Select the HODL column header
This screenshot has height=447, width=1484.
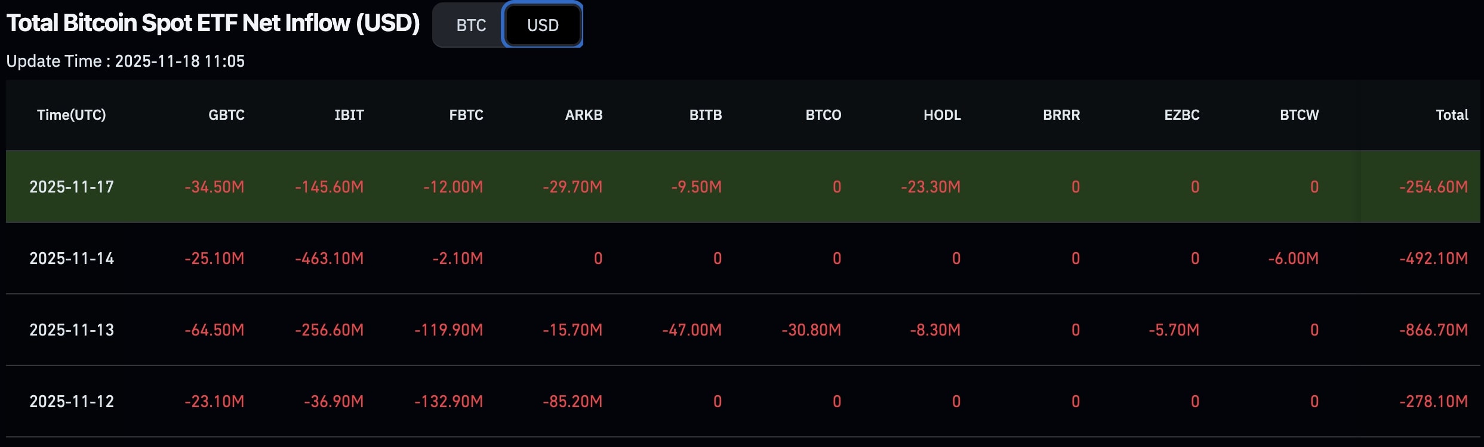942,115
